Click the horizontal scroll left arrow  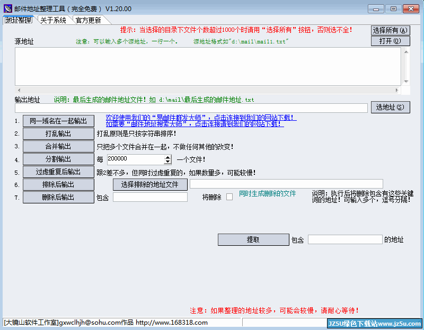point(19,90)
